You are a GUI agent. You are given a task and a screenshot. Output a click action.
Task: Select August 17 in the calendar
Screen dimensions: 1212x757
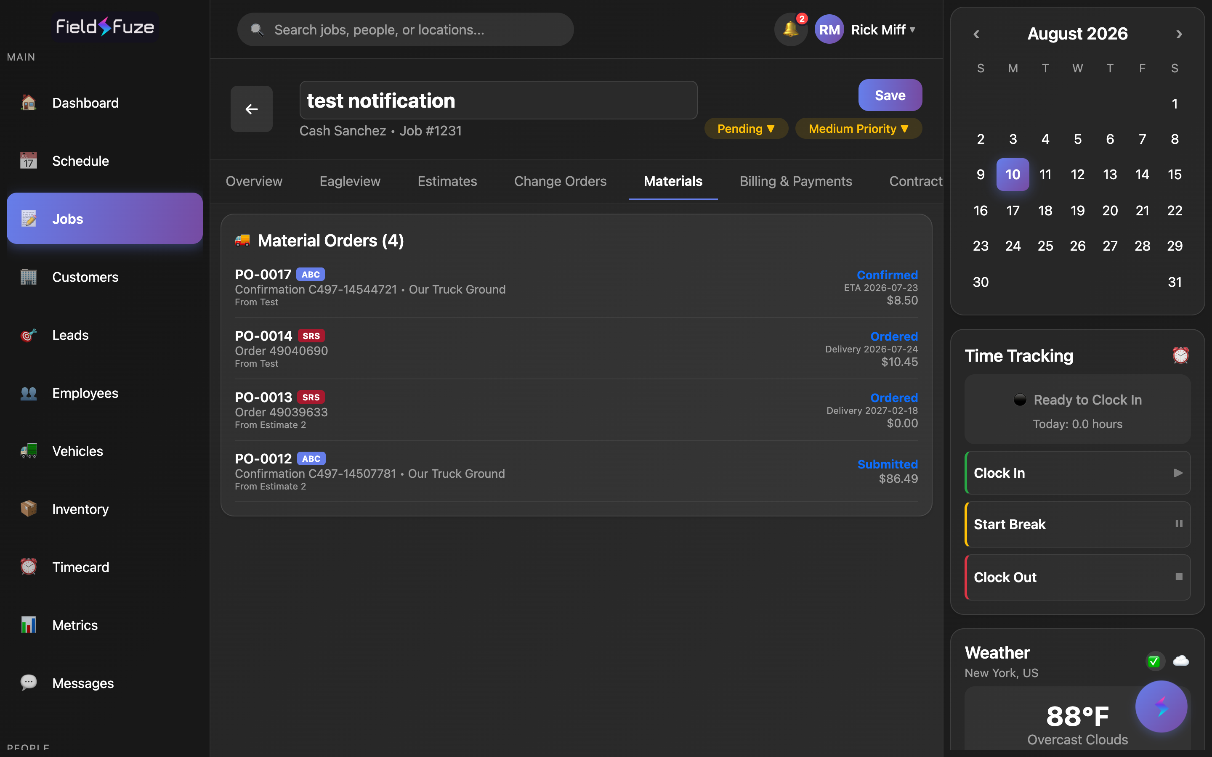[x=1013, y=210]
